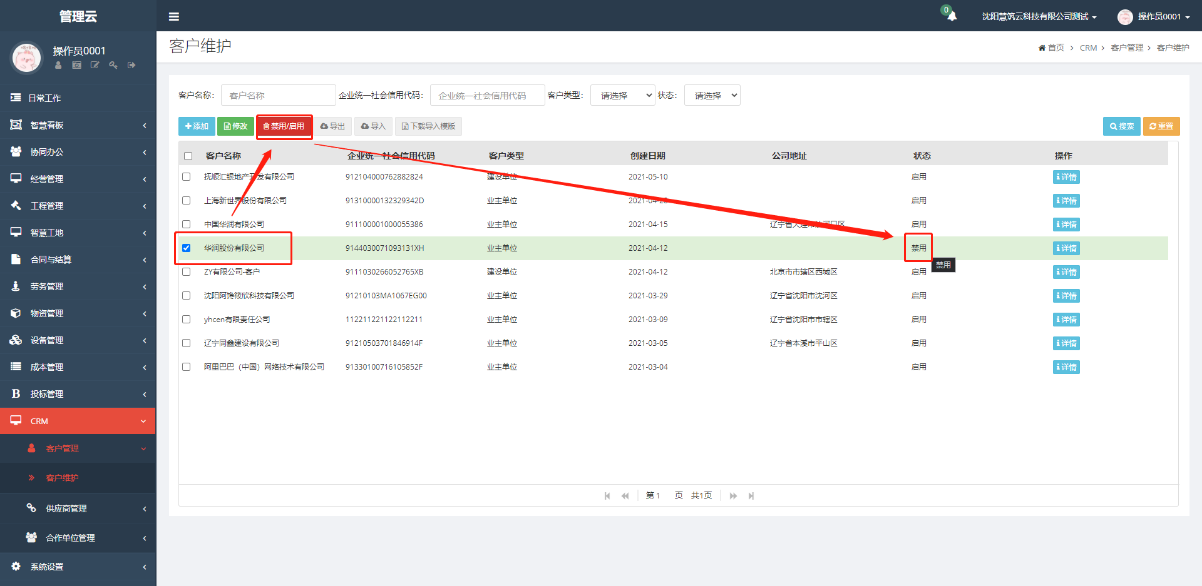This screenshot has height=586, width=1202.
Task: Open 详情 for 阿里巴巴（中国）网络技术有限公司 row
Action: pos(1066,367)
